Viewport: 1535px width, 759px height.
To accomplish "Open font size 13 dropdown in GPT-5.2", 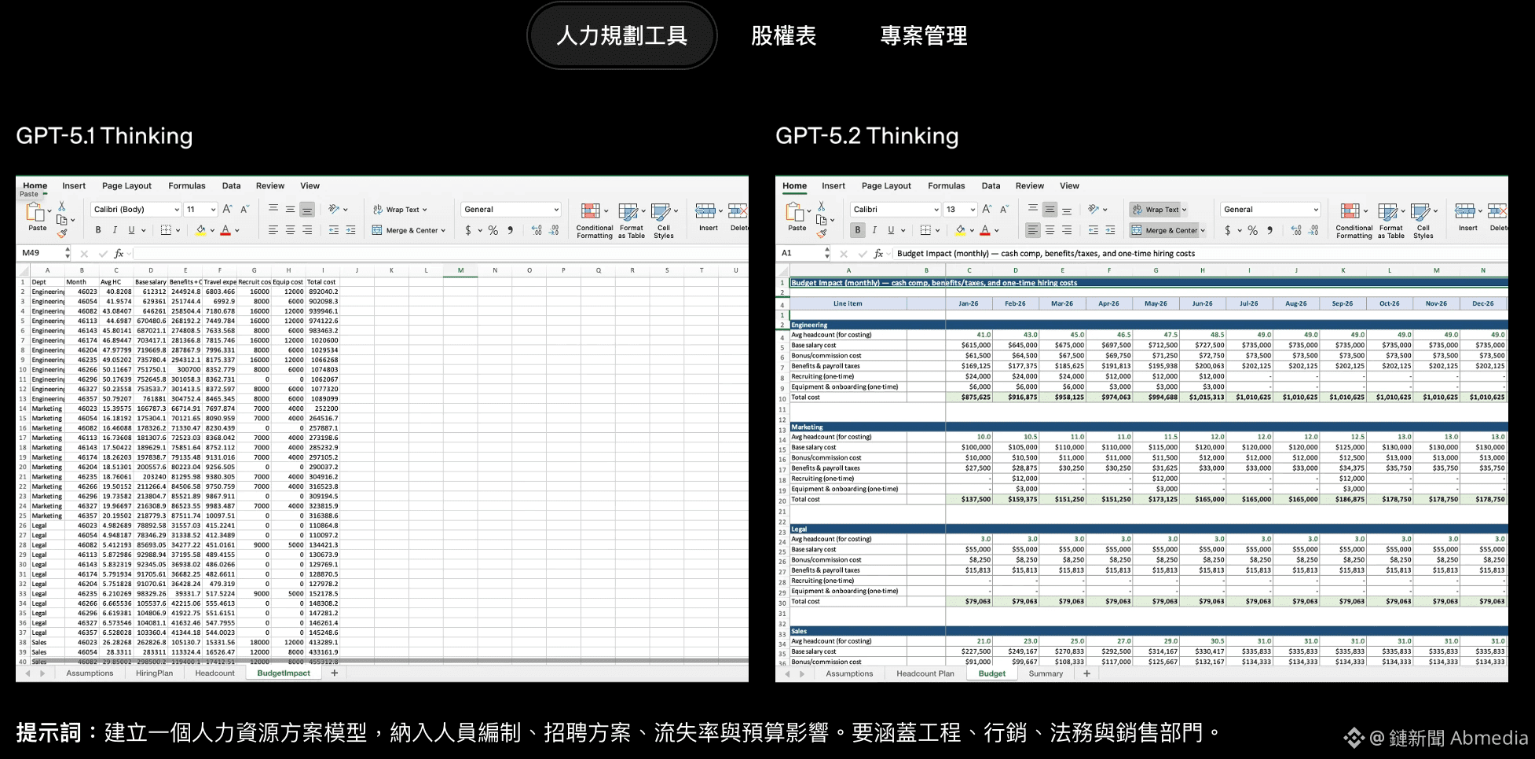I will (960, 210).
